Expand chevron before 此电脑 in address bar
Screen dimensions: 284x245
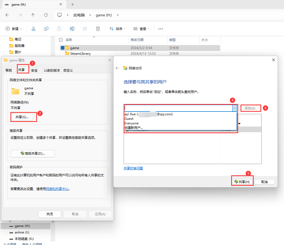(68, 15)
